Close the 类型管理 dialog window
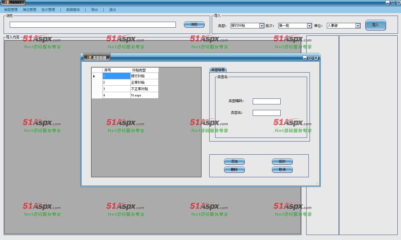This screenshot has height=240, width=401. (x=316, y=58)
